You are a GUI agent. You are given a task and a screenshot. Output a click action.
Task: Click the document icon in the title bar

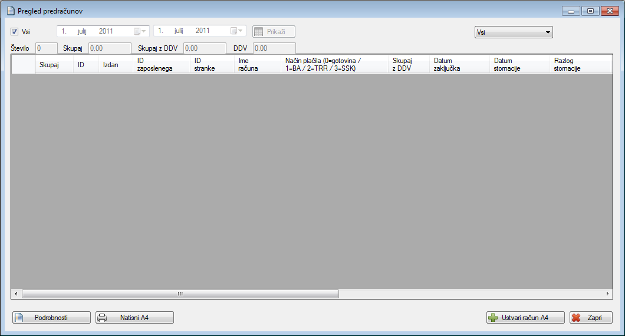pos(11,11)
